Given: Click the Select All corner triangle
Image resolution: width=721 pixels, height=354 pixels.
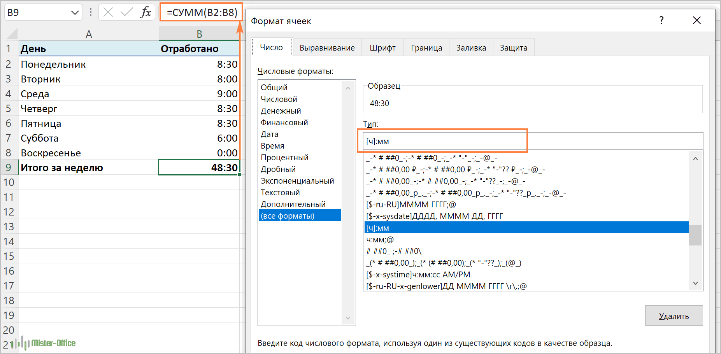Looking at the screenshot, I should pos(12,34).
